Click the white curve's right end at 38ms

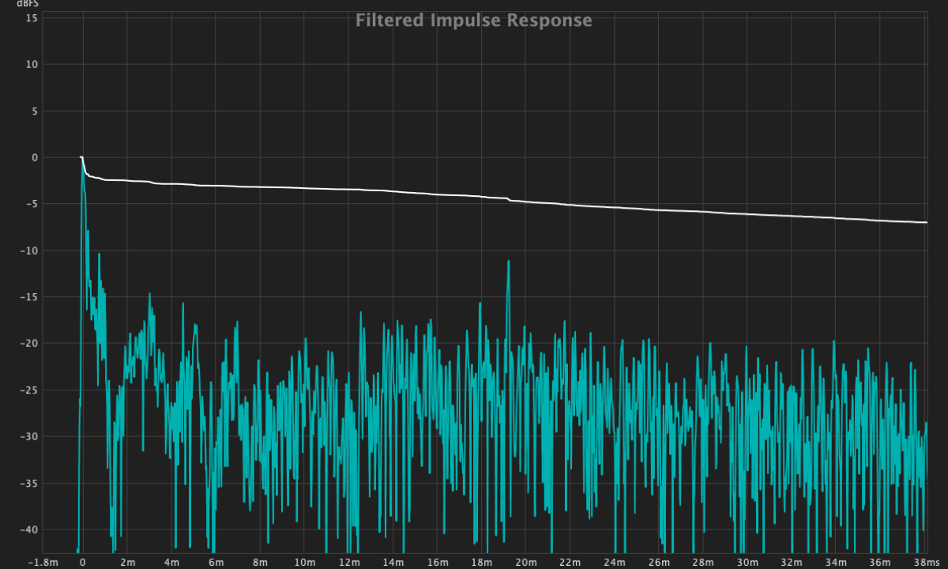click(925, 222)
